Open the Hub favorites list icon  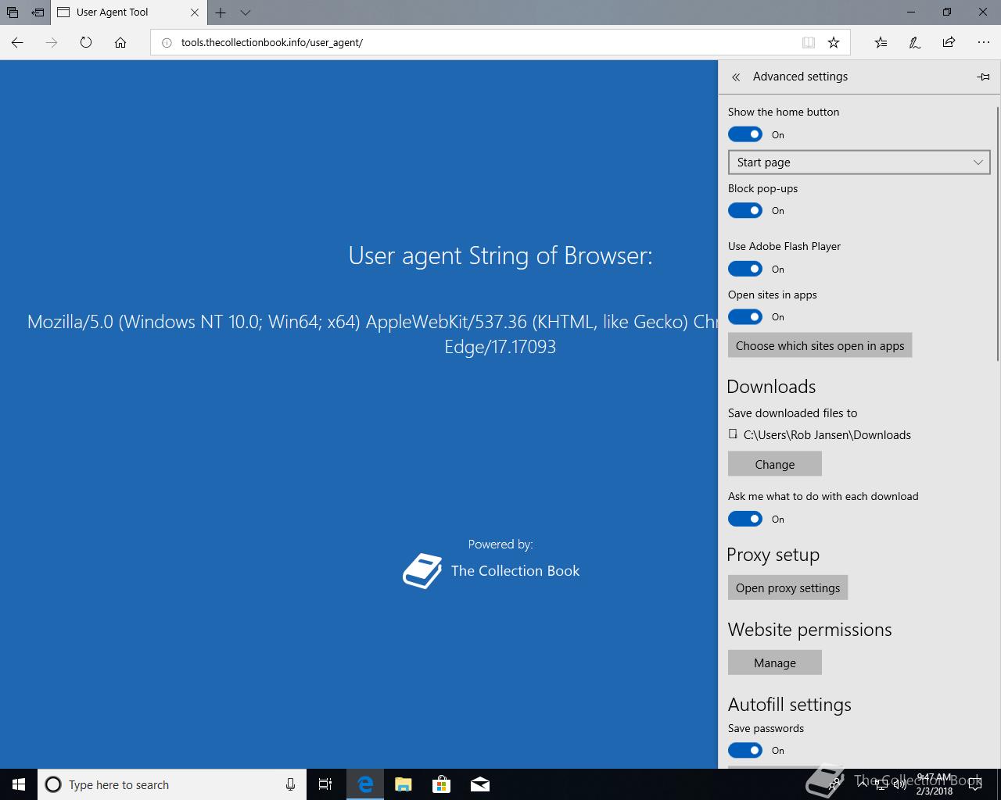coord(881,43)
